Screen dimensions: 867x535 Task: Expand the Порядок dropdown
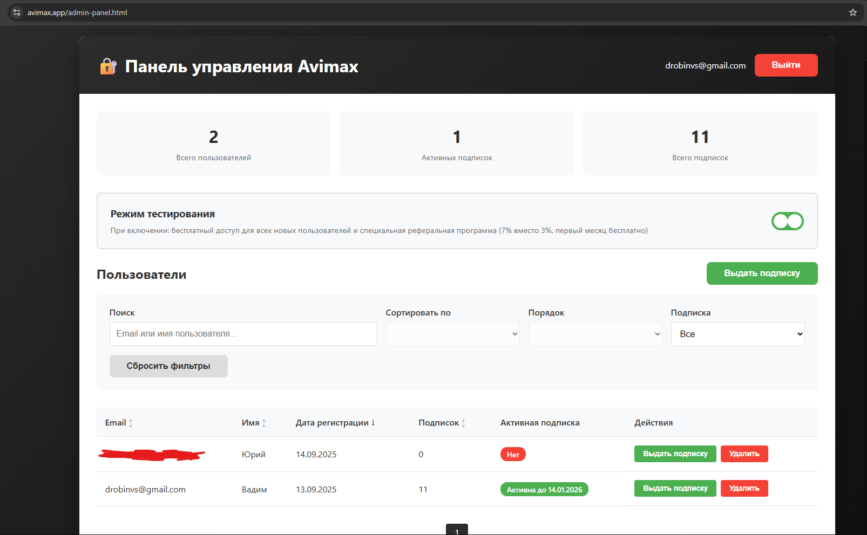click(x=595, y=334)
